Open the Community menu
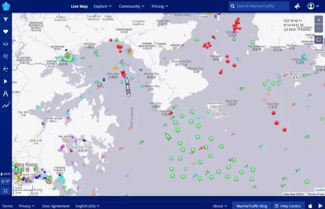 131,6
